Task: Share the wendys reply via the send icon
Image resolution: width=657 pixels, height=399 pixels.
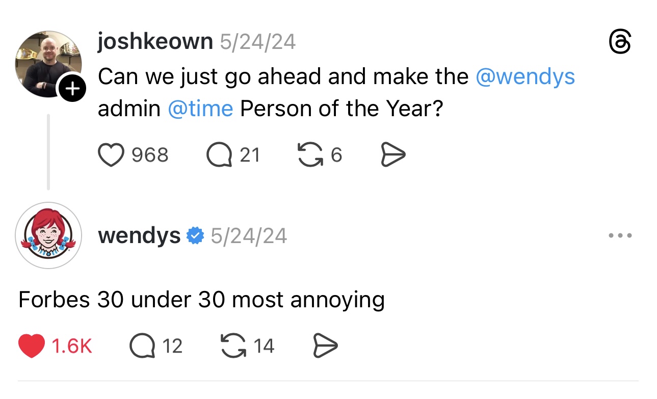Action: tap(324, 346)
